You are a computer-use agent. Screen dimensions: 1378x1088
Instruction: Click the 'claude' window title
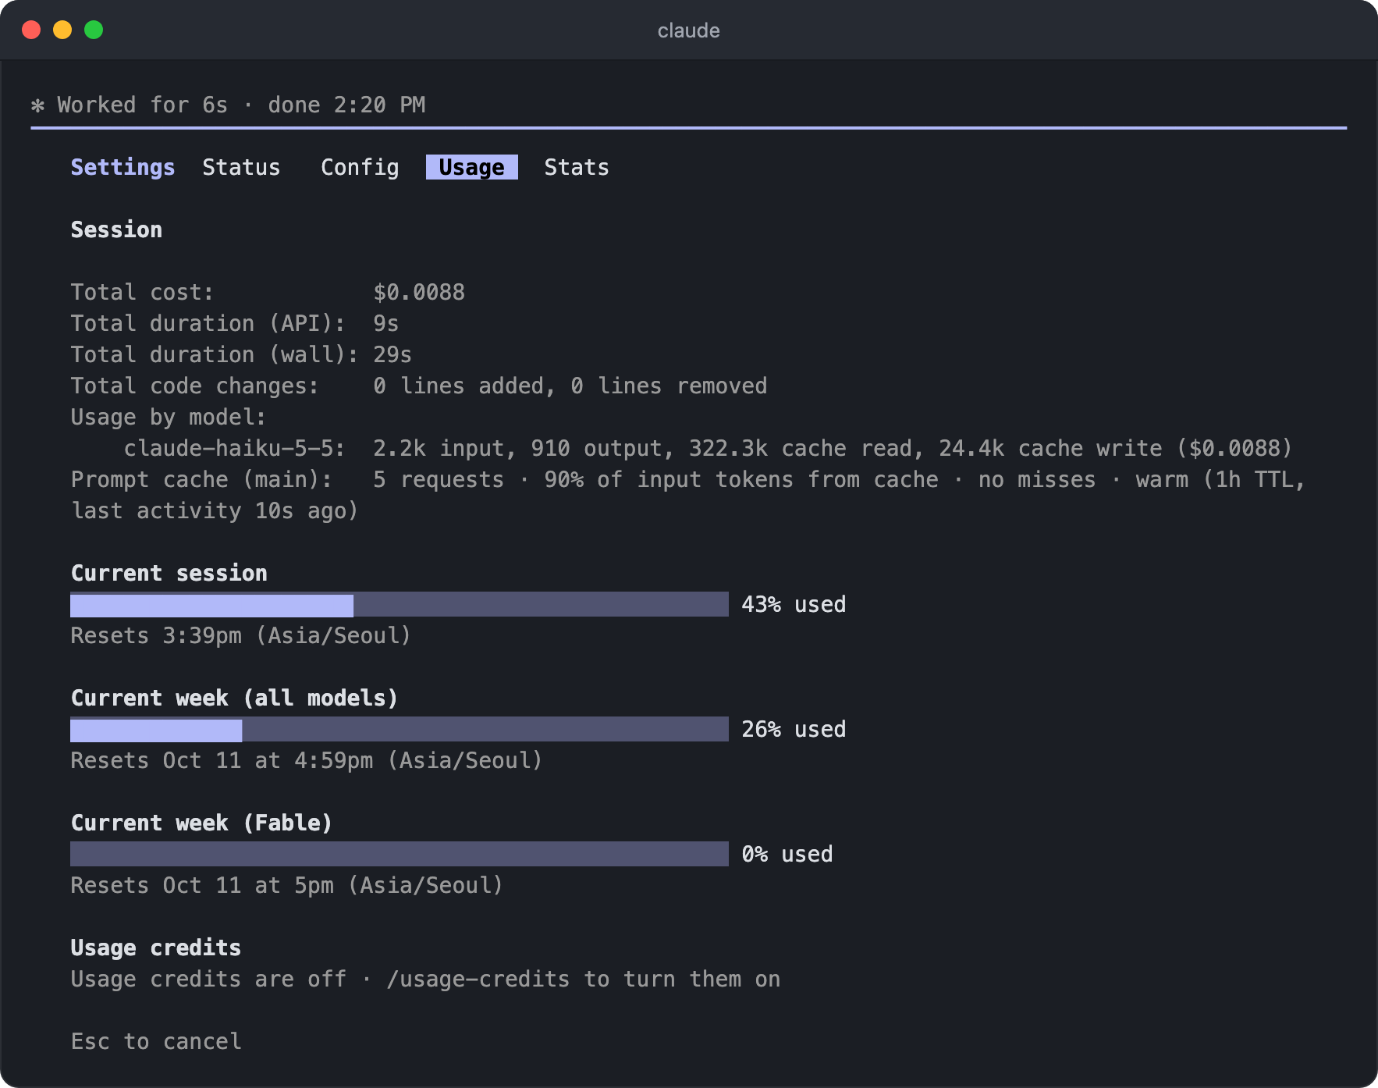(x=689, y=30)
